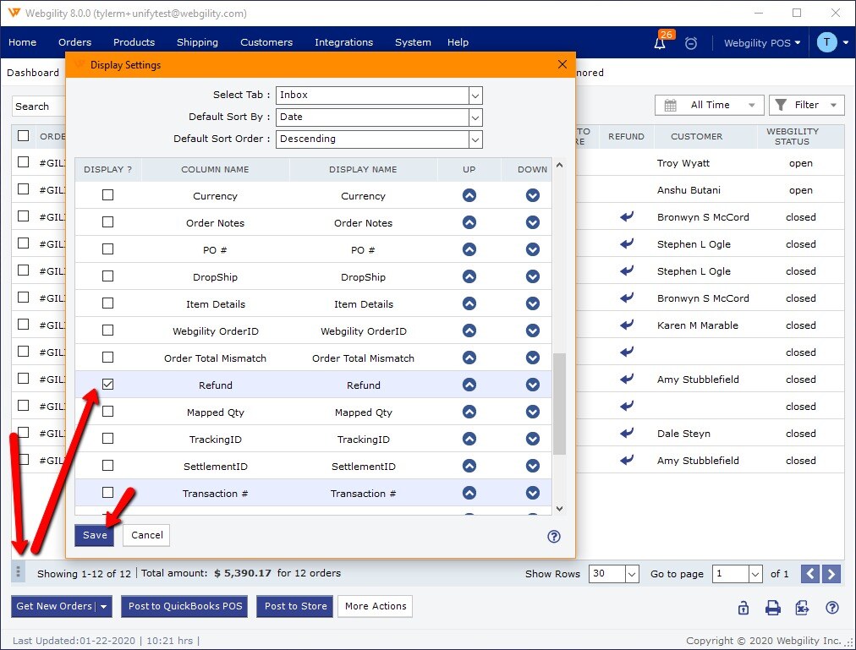Screen dimensions: 856x650
Task: Open help icon in bottom toolbar
Action: [832, 608]
